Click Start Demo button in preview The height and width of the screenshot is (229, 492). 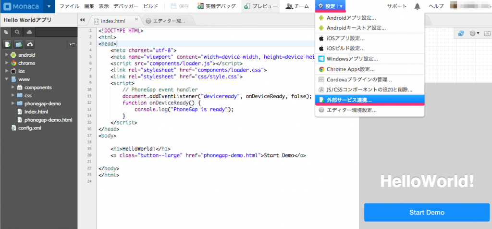[x=427, y=212]
